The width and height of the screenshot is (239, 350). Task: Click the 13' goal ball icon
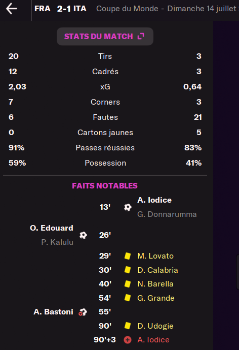coord(128,207)
